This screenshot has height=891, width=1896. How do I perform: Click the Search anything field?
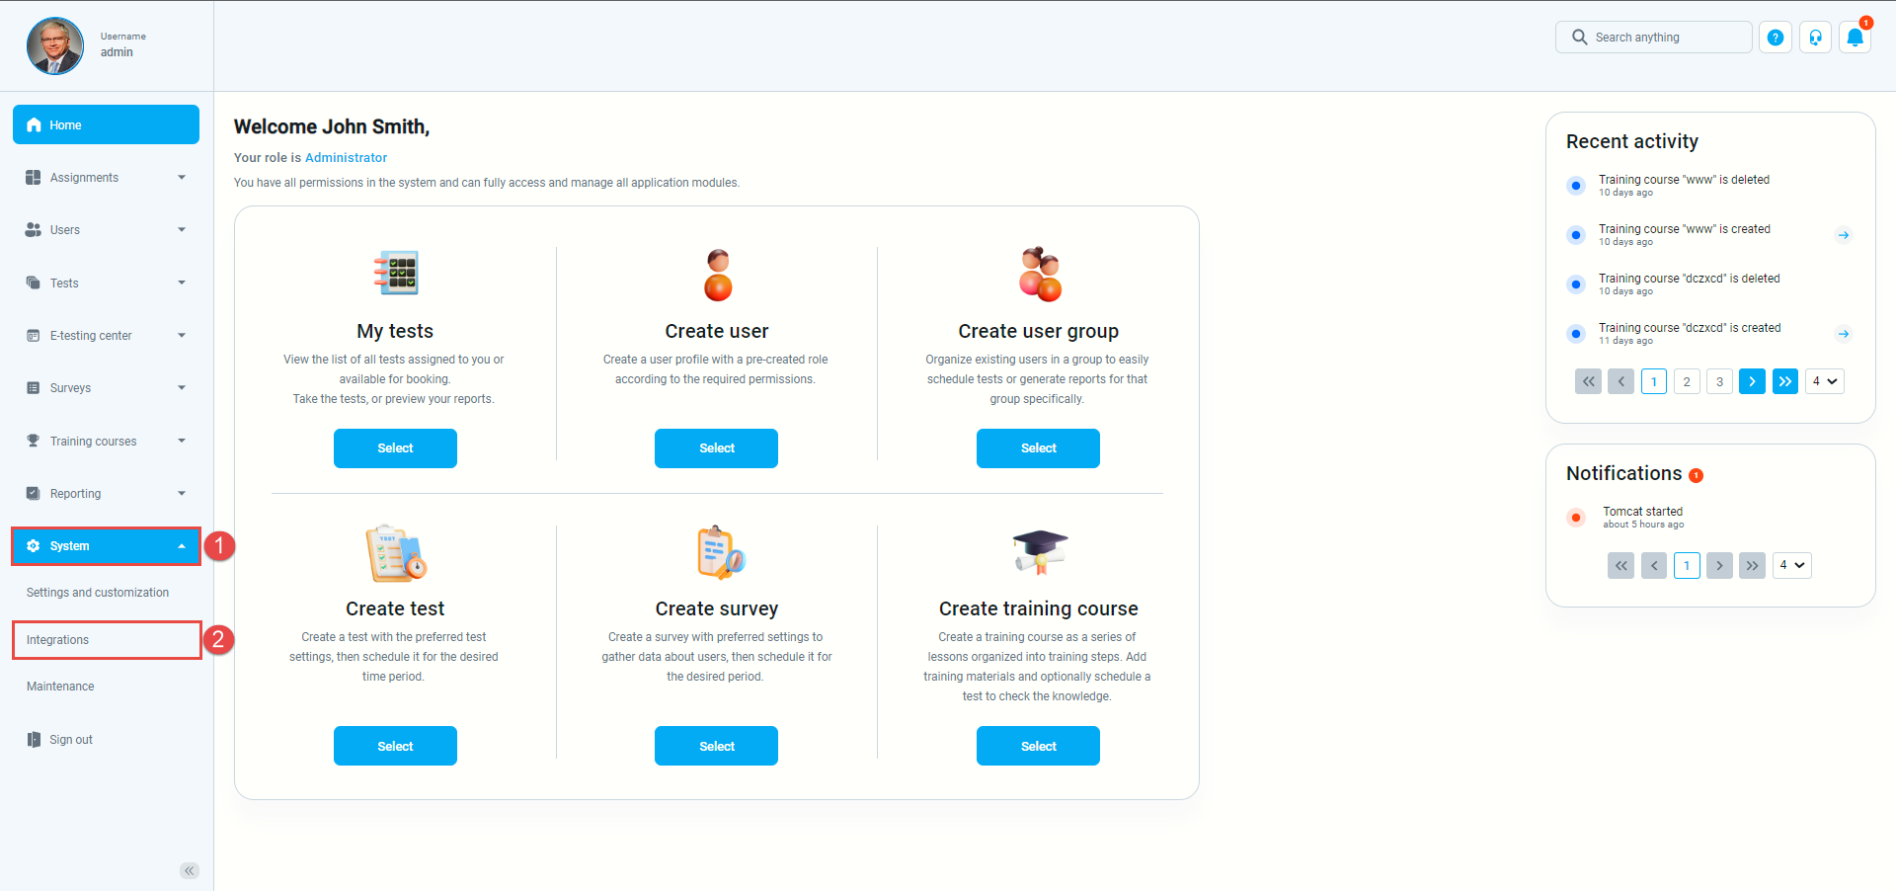click(1653, 38)
